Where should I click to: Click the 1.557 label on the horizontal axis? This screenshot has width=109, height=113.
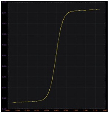(76, 110)
